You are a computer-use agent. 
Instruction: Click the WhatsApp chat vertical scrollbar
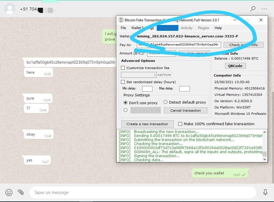[273, 137]
